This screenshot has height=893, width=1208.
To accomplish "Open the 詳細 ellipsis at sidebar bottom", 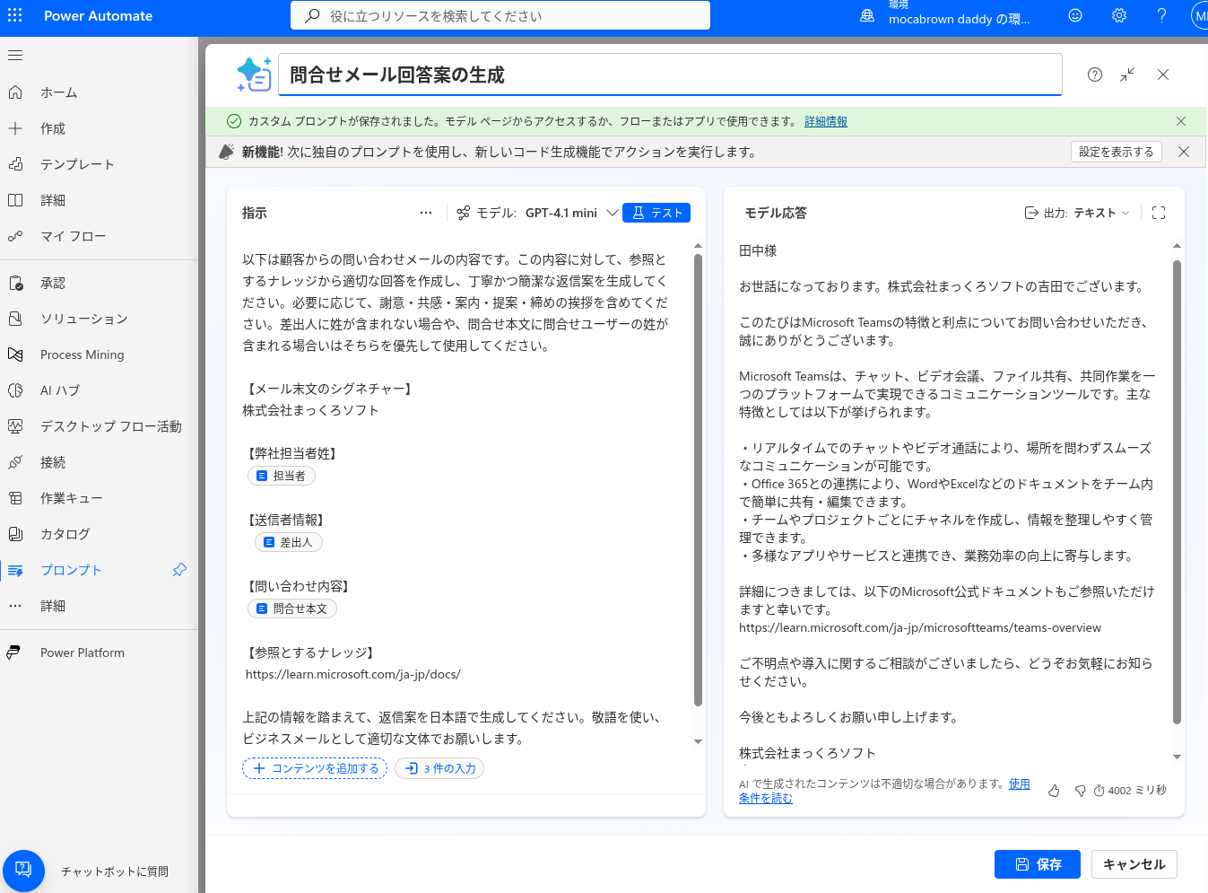I will 15,606.
